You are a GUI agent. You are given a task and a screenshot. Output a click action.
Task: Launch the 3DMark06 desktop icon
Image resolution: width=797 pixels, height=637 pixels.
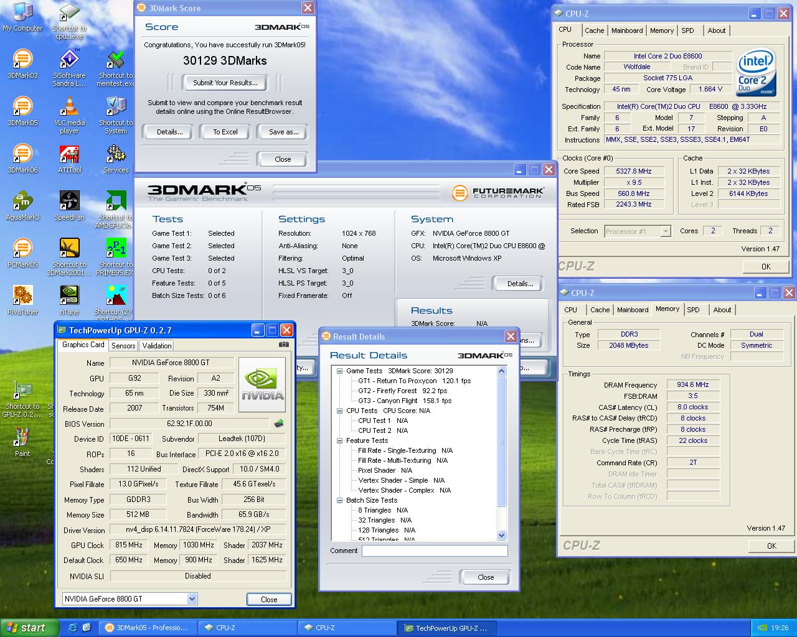point(22,159)
